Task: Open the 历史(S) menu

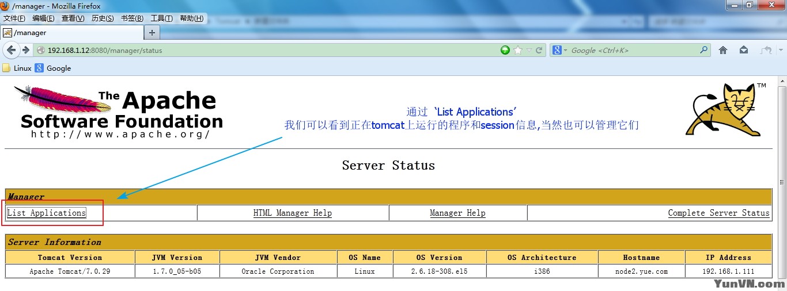Action: tap(103, 18)
